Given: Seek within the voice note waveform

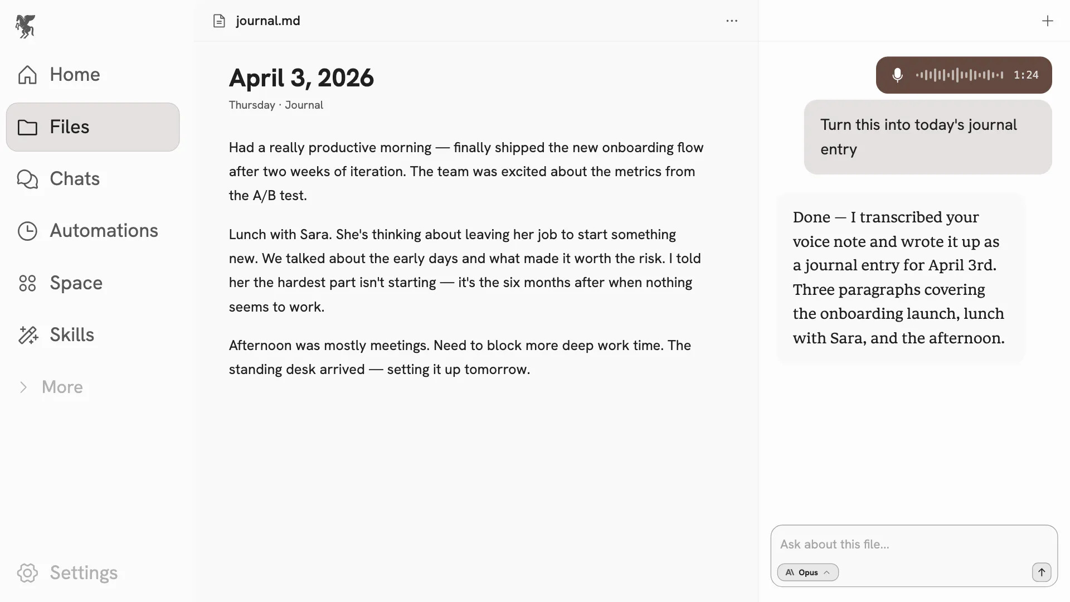Looking at the screenshot, I should pyautogui.click(x=959, y=75).
